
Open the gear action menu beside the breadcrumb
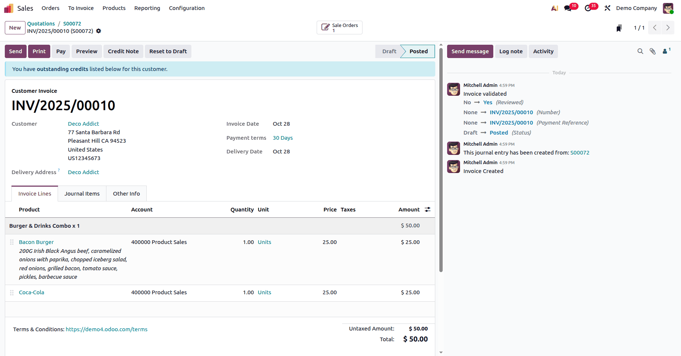click(x=98, y=31)
